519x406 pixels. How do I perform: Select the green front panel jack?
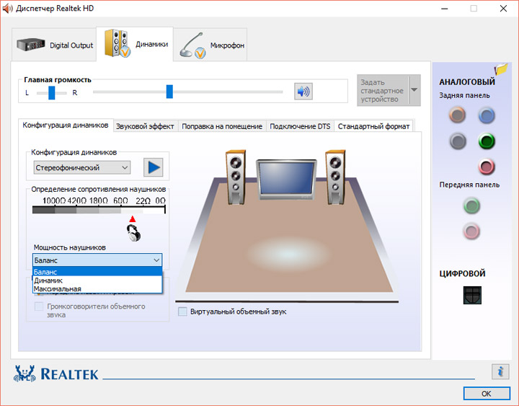click(471, 206)
